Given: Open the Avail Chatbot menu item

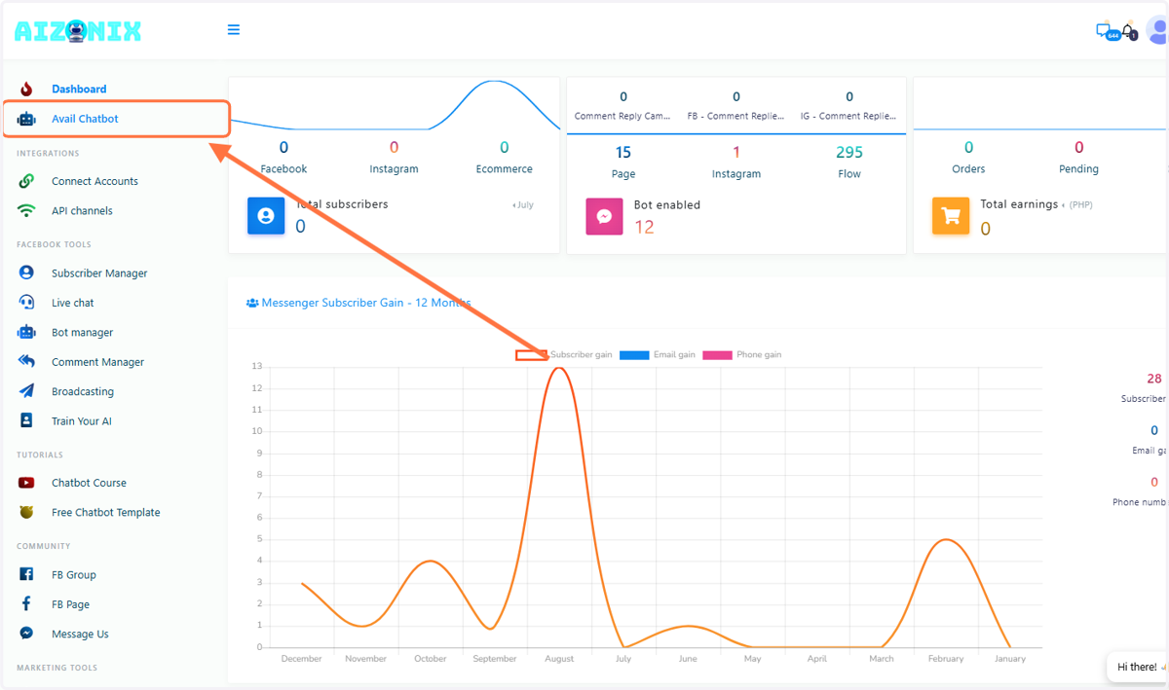Looking at the screenshot, I should 85,119.
